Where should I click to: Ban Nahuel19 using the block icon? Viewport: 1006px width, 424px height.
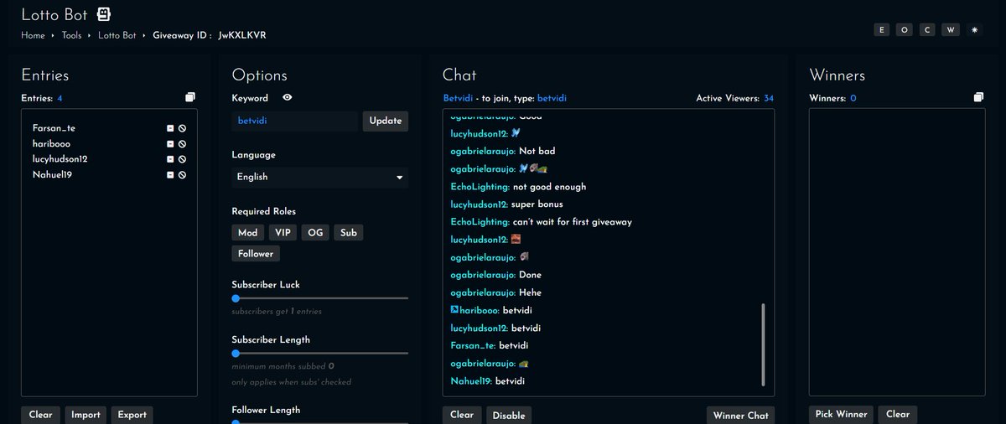click(182, 175)
